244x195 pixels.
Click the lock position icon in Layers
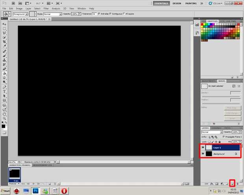click(216, 142)
